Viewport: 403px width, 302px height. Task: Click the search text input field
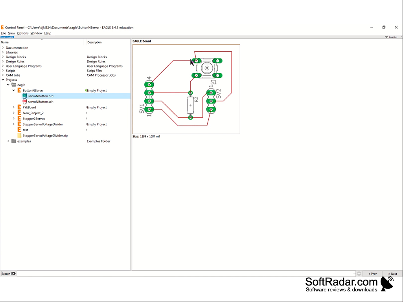tap(186, 274)
